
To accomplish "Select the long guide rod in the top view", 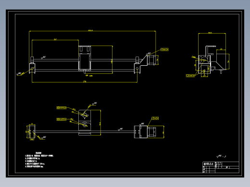I will pos(85,131).
